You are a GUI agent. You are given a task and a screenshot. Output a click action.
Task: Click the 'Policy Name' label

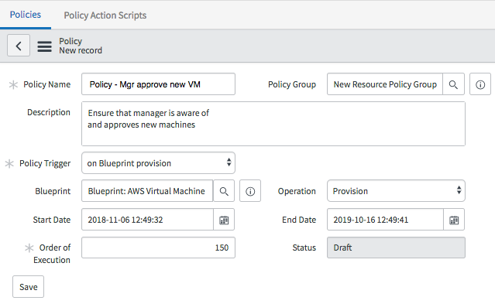point(46,84)
